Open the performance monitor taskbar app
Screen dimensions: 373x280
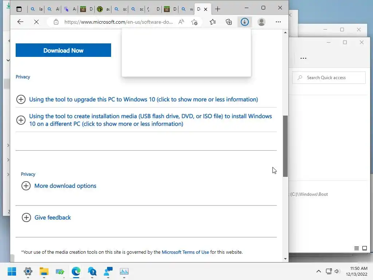124,271
